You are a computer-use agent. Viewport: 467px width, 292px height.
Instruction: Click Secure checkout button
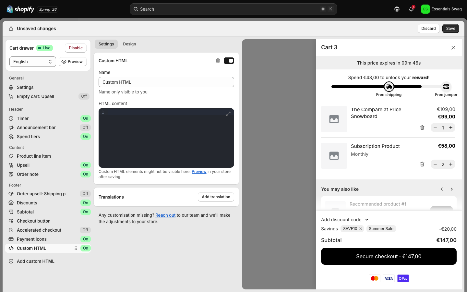click(389, 256)
